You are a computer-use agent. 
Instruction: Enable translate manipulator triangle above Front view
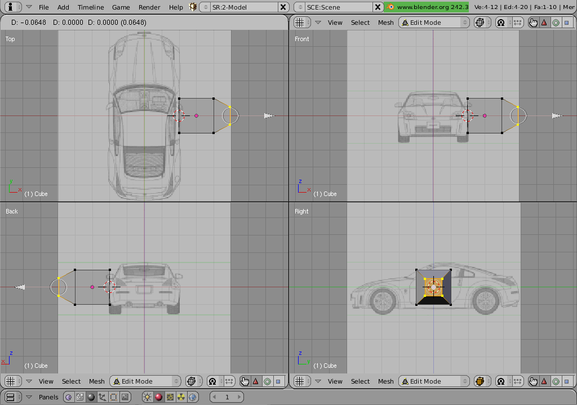coord(544,23)
